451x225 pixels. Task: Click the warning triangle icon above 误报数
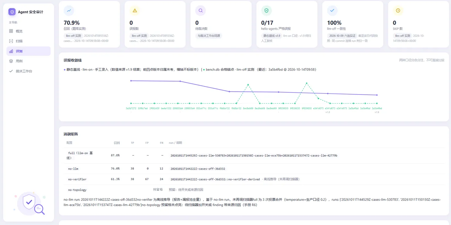135,11
